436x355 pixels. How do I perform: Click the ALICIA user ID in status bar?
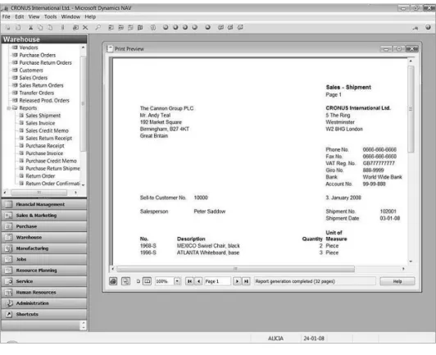pos(275,339)
